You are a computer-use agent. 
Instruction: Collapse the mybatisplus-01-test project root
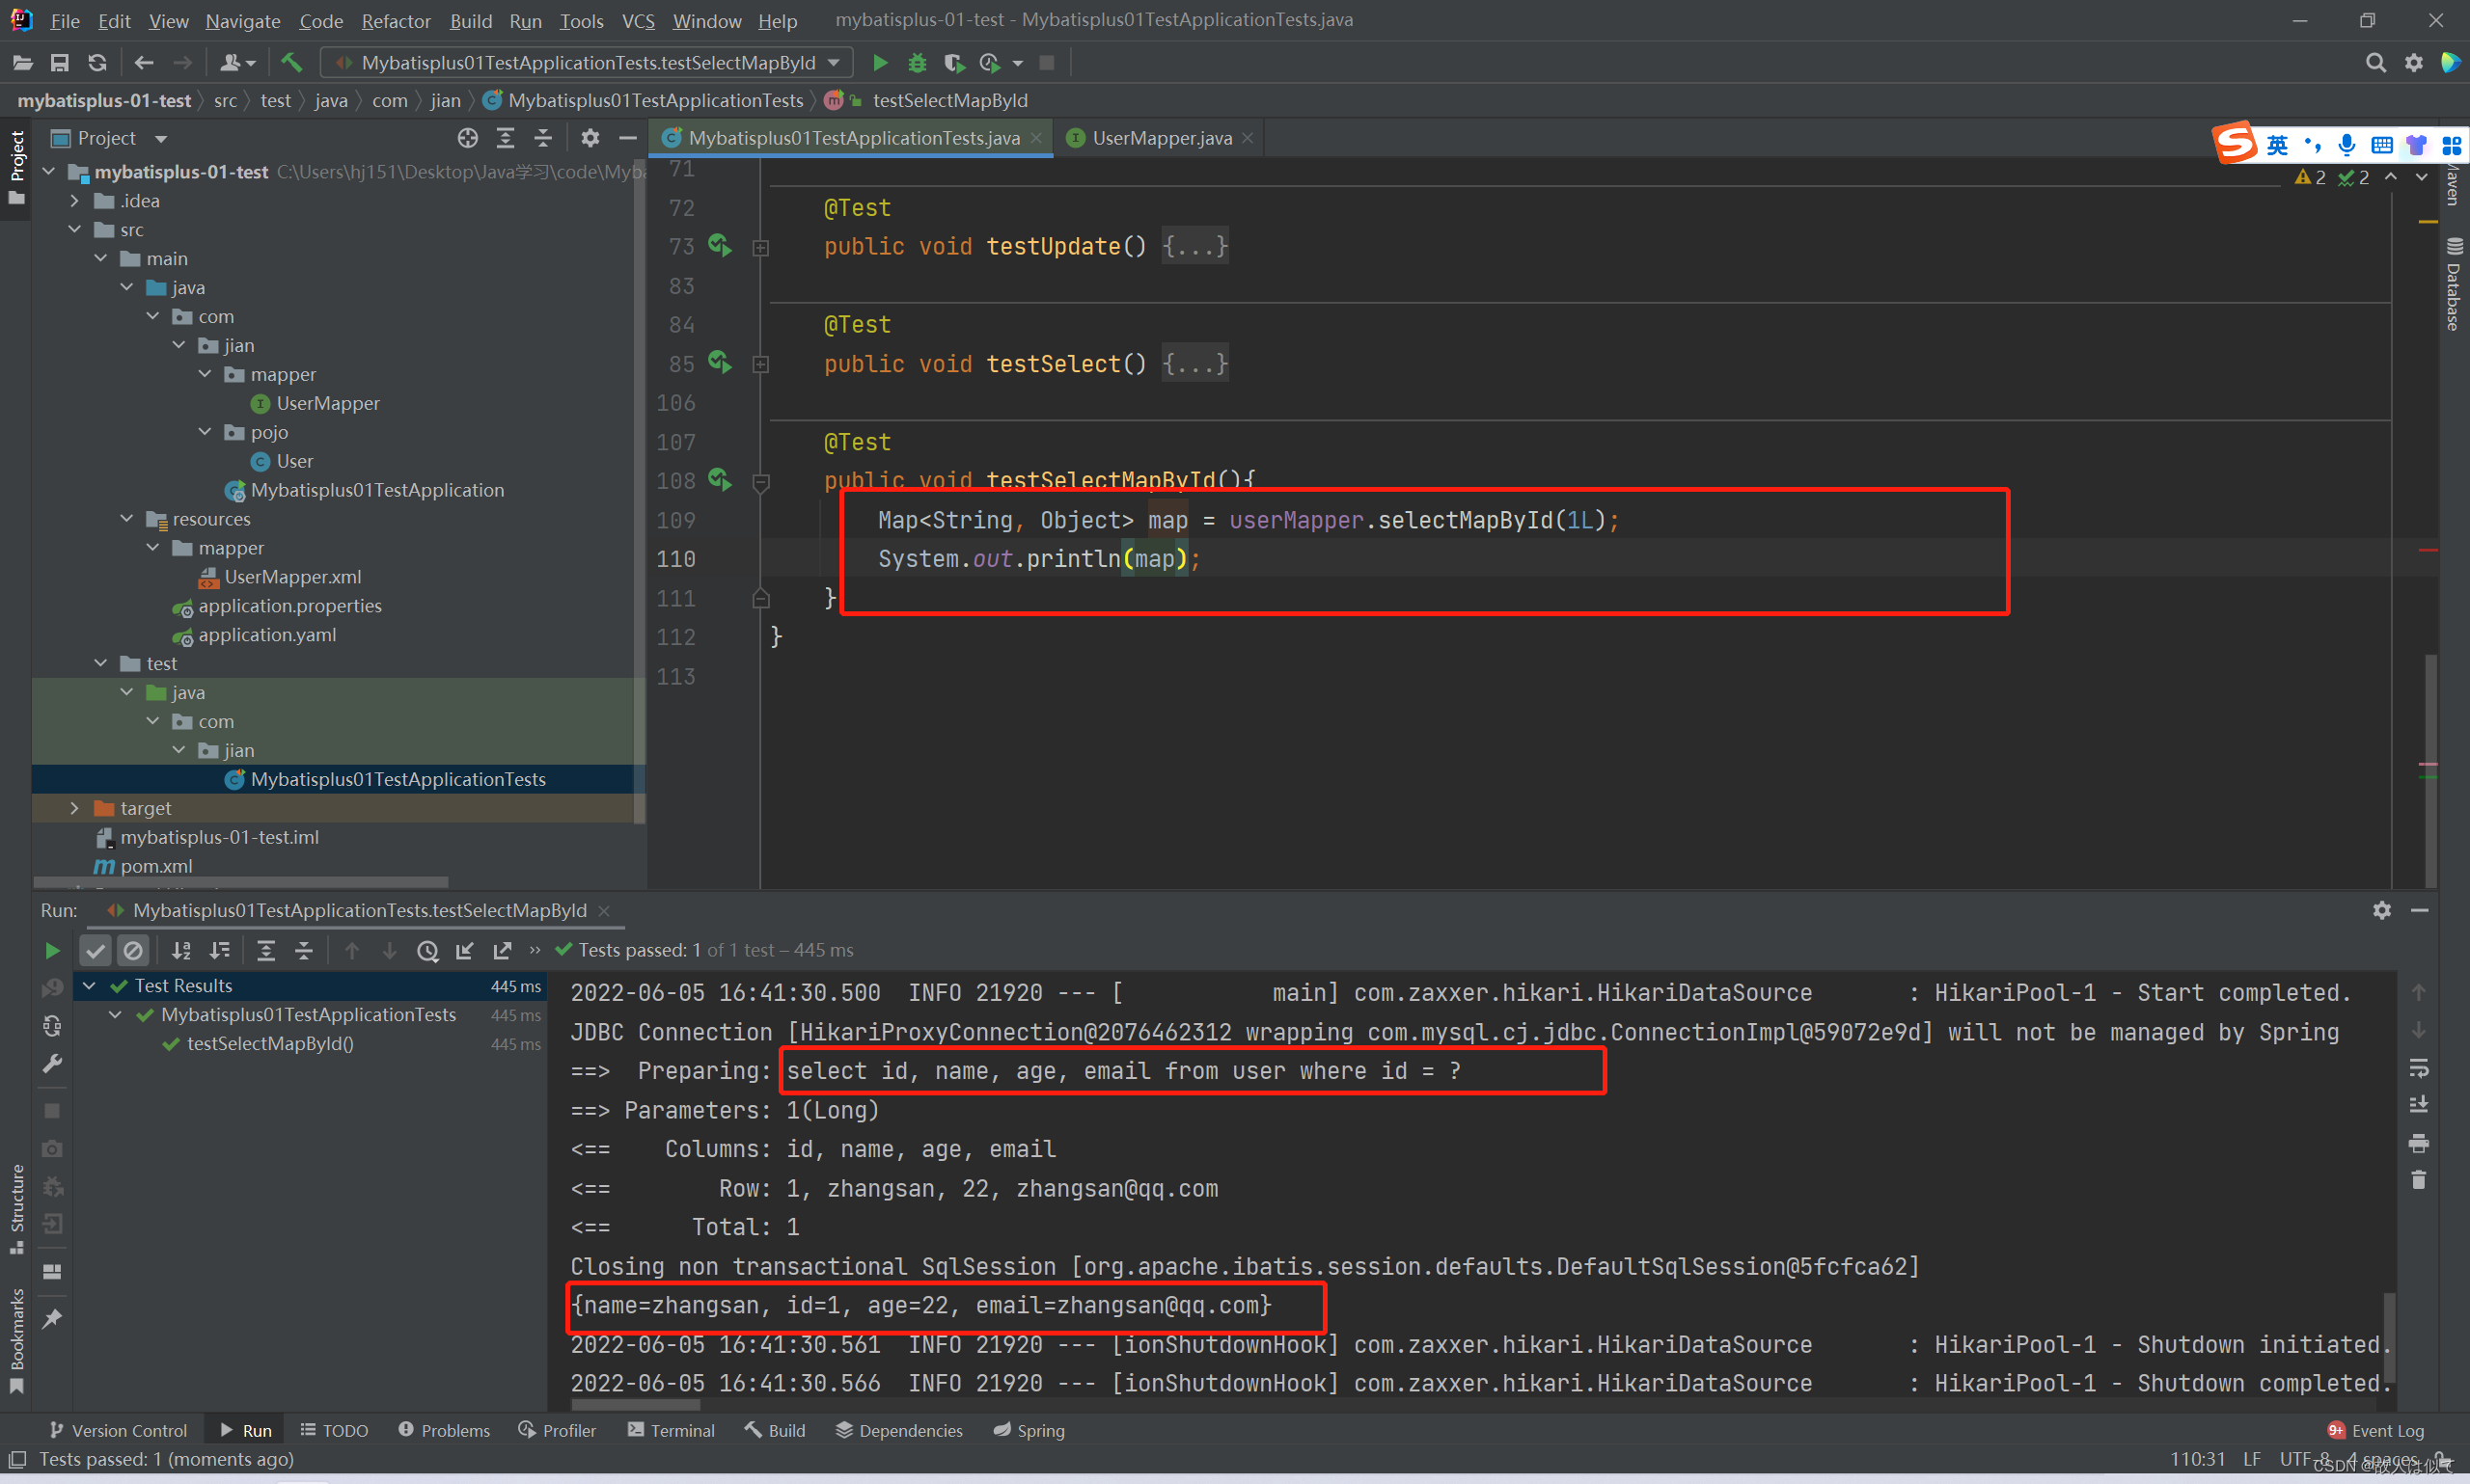pos(48,172)
